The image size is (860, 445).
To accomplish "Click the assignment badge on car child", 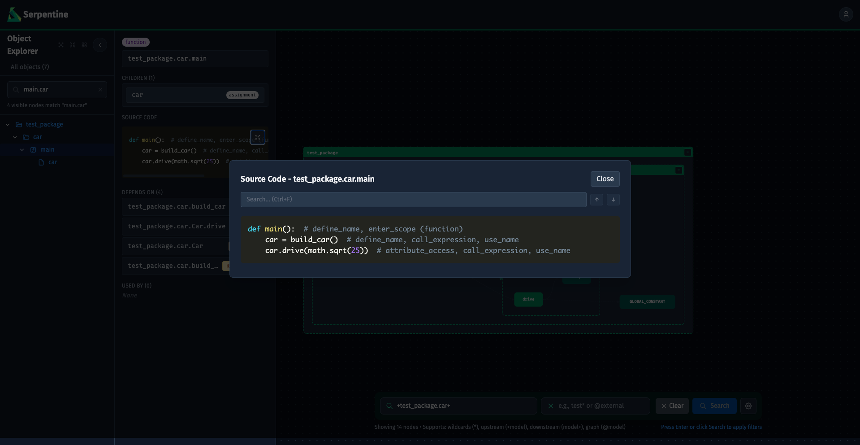I will coord(242,95).
